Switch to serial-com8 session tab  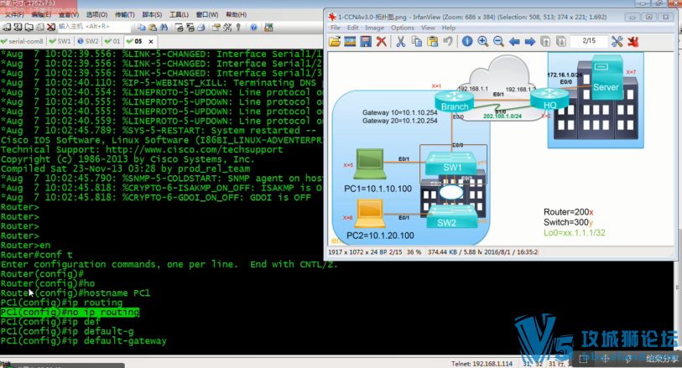click(22, 41)
